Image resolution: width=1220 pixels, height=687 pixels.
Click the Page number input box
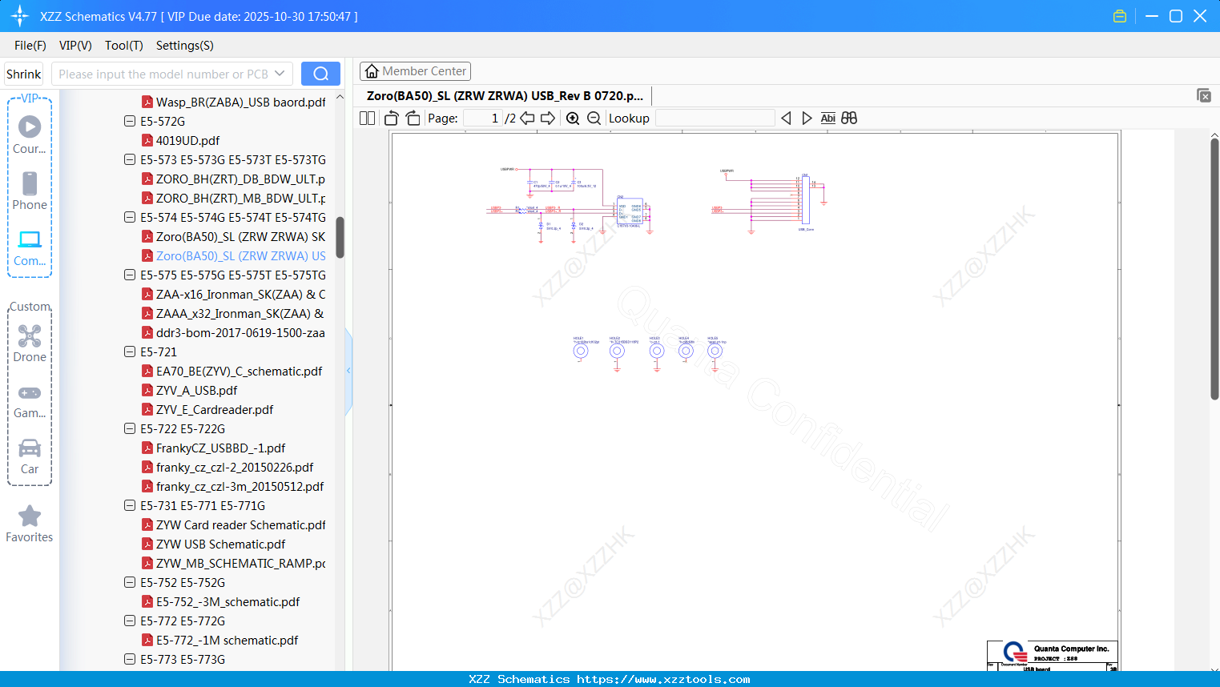[483, 119]
